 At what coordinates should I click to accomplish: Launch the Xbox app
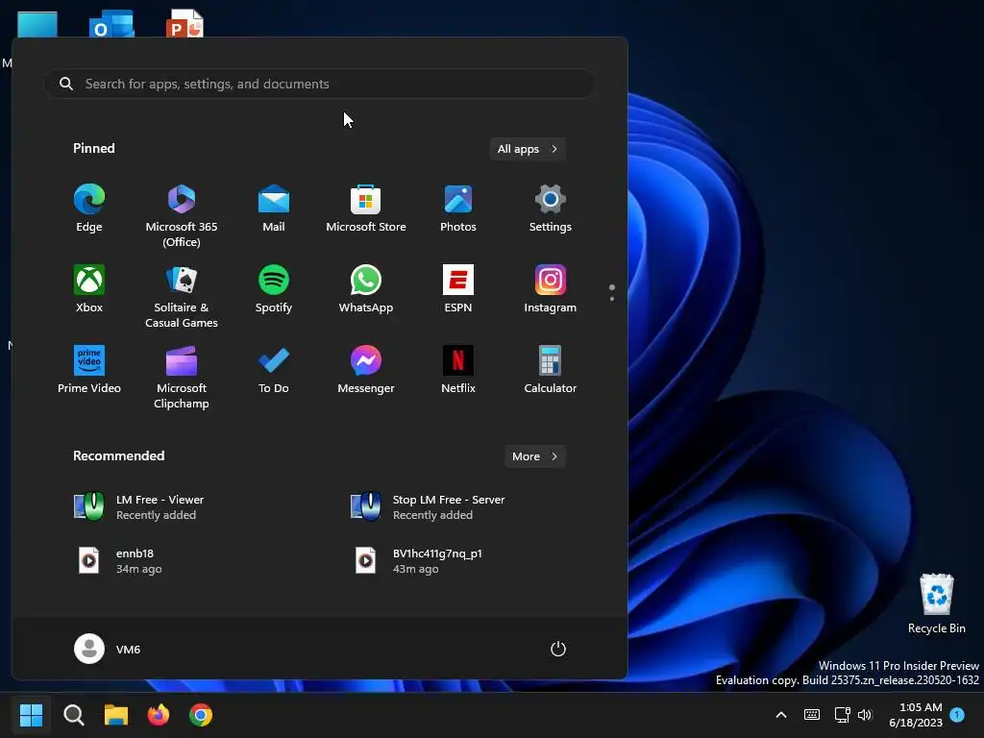tap(89, 289)
